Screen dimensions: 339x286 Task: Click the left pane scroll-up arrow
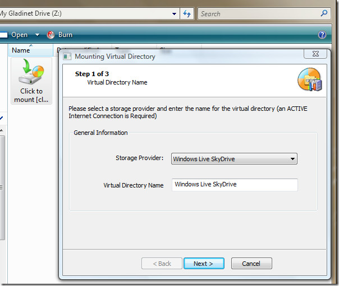[x=2, y=130]
